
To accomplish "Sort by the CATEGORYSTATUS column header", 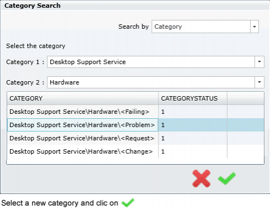I will (193, 98).
